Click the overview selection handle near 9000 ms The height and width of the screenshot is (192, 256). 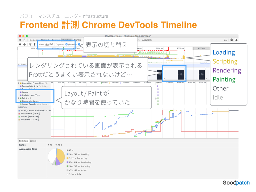tap(193, 48)
